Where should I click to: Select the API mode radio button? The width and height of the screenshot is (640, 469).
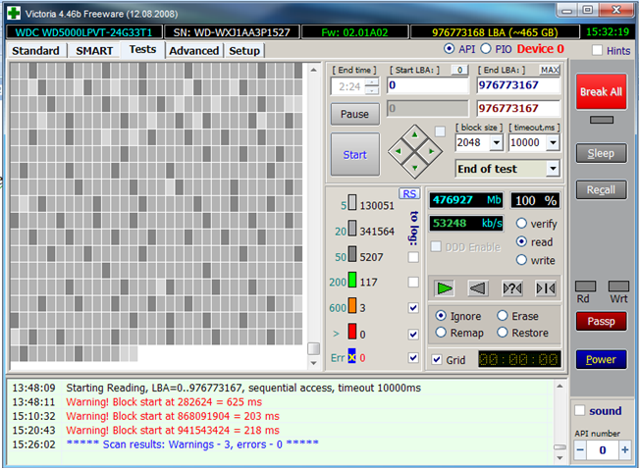449,49
